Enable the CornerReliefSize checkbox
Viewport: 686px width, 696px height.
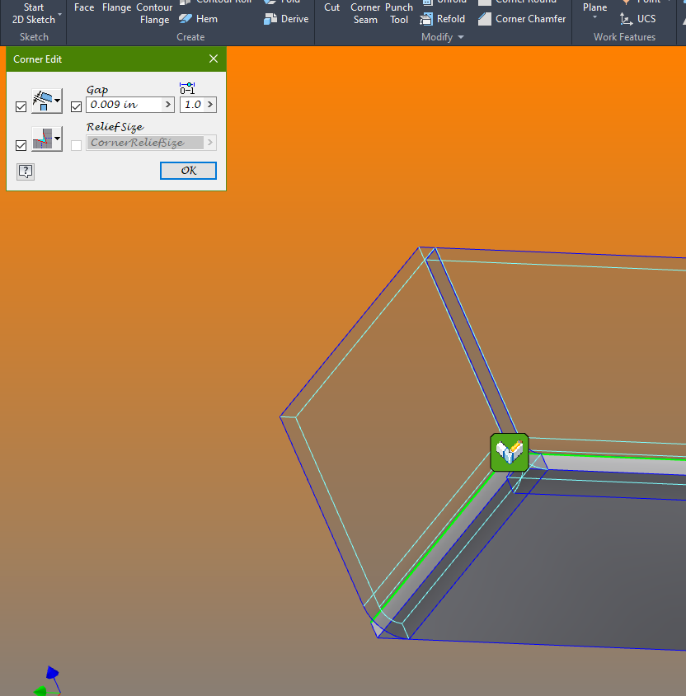tap(76, 144)
